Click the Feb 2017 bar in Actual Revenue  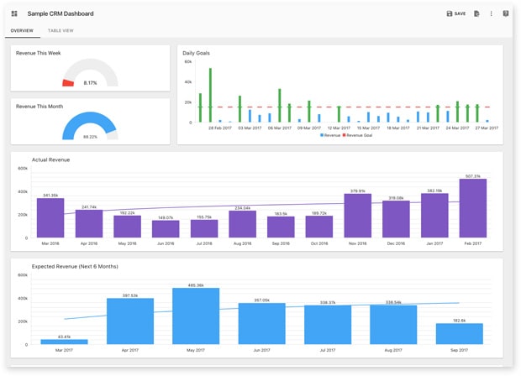click(x=472, y=208)
